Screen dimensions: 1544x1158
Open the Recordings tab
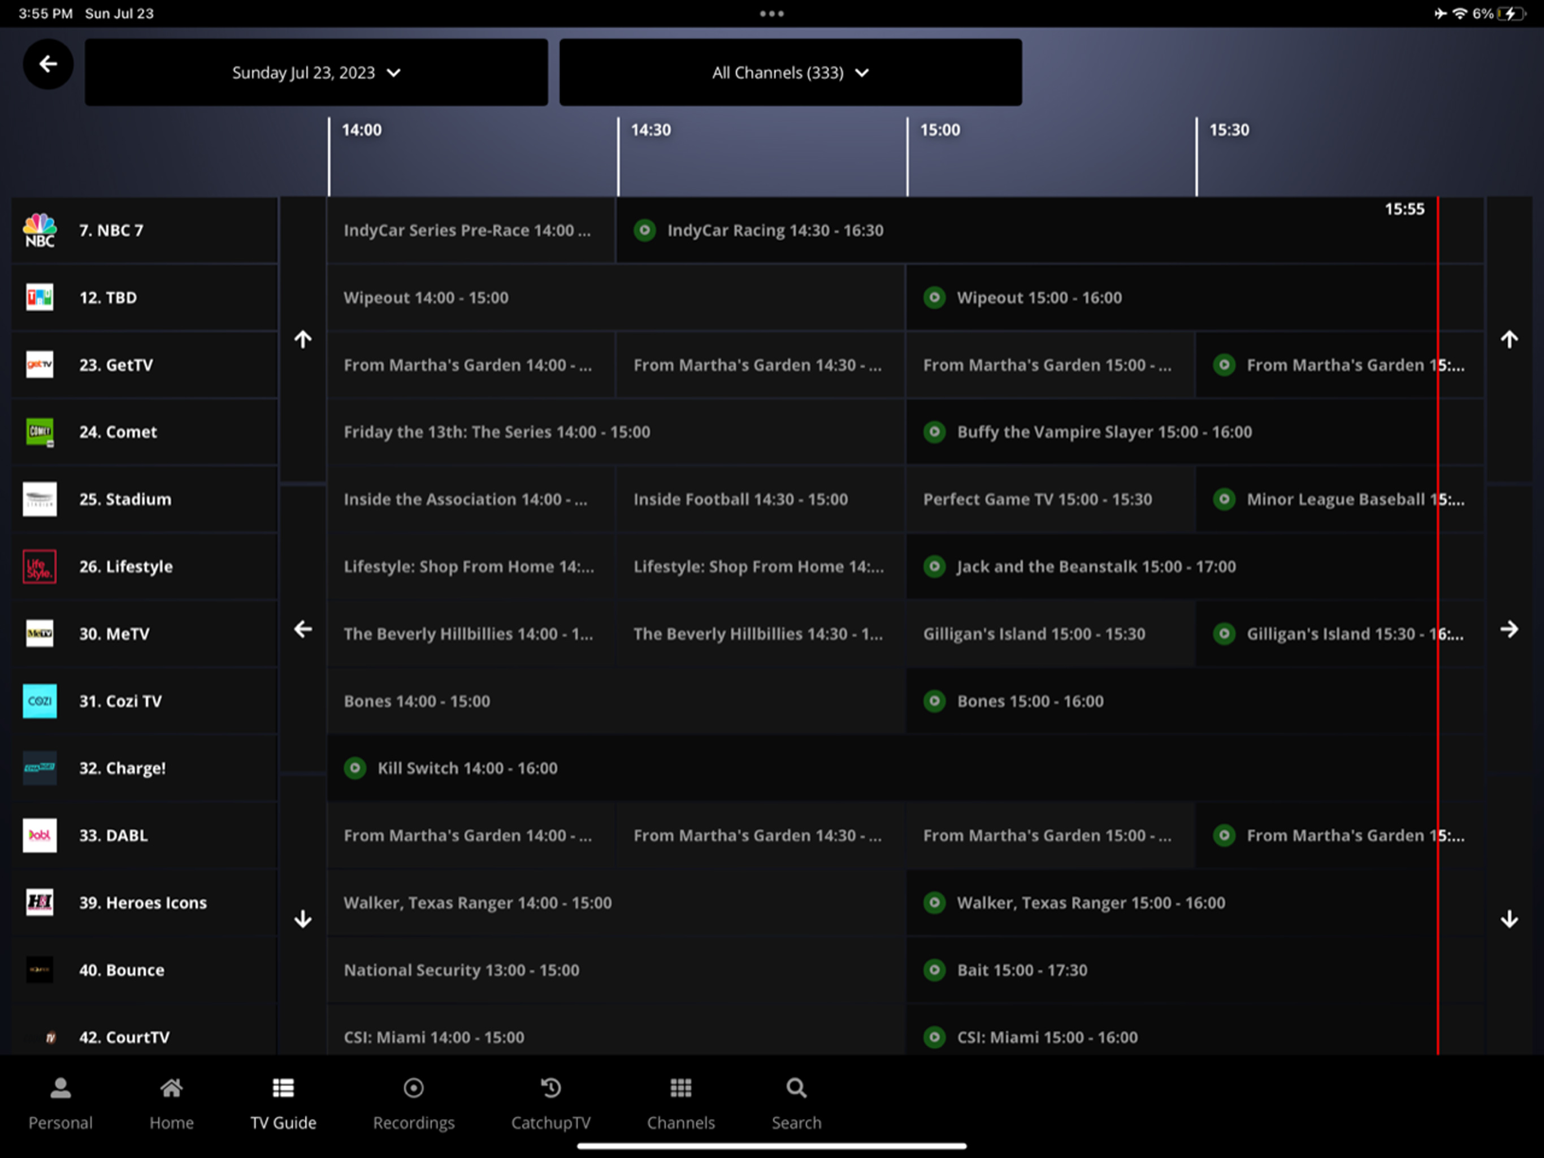pyautogui.click(x=414, y=1104)
